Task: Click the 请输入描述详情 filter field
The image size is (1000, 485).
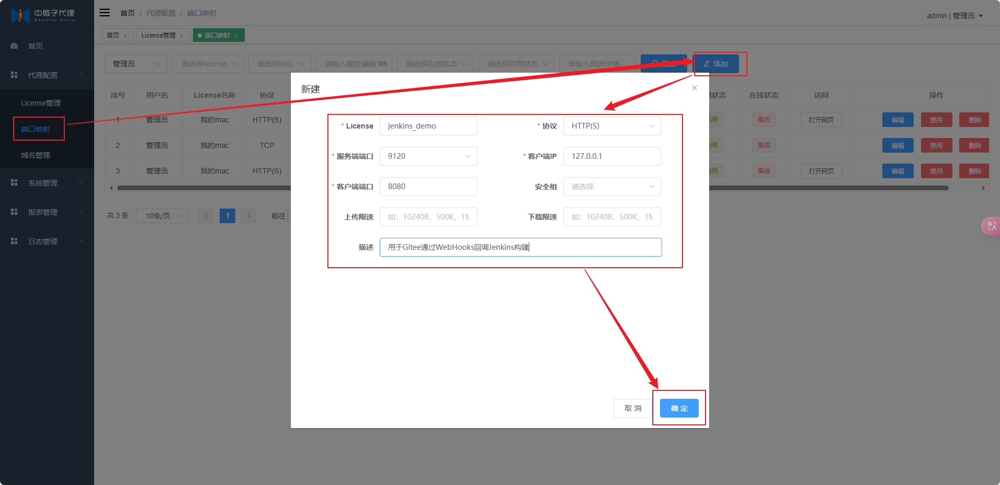Action: coord(597,64)
